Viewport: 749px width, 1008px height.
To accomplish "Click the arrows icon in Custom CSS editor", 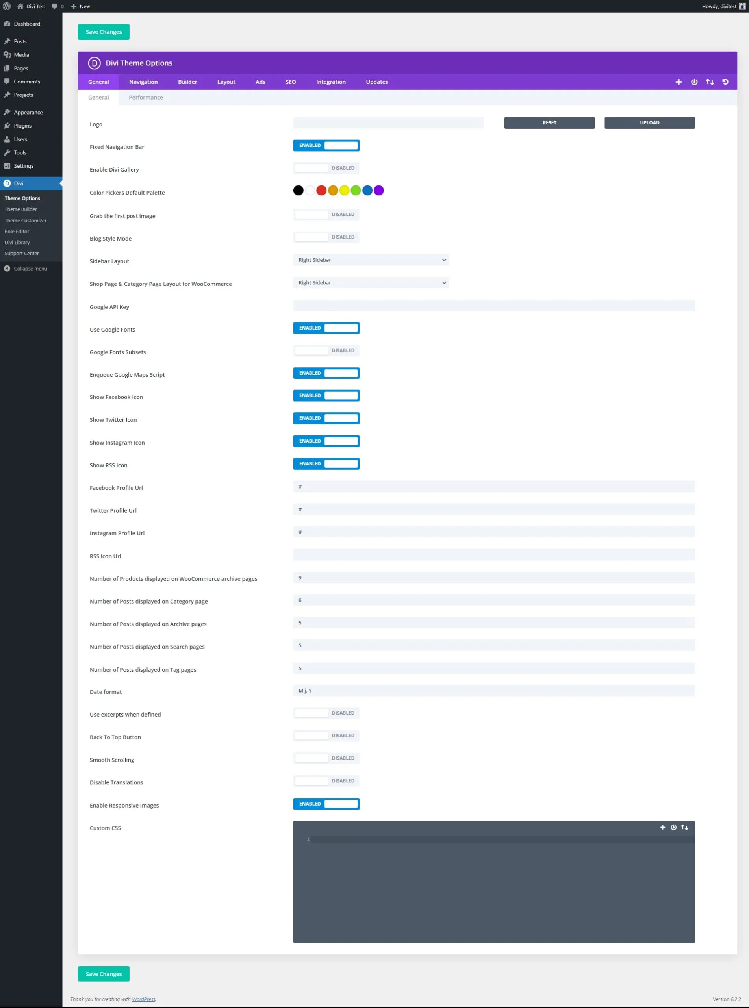I will [685, 827].
